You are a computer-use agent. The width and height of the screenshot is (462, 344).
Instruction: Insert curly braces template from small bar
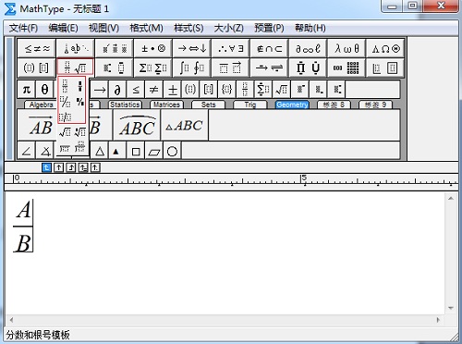[x=226, y=90]
